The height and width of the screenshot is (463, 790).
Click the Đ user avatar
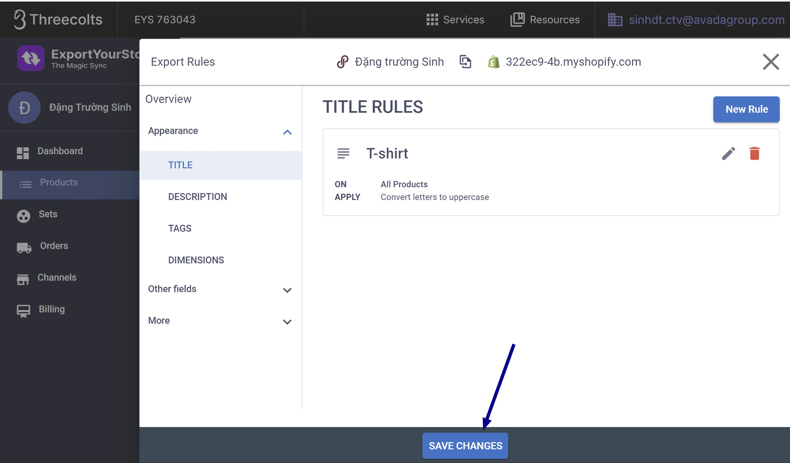tap(24, 107)
